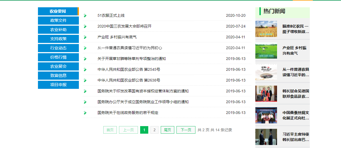Open the drone over field thumbnail
The image size is (341, 155).
[266, 50]
